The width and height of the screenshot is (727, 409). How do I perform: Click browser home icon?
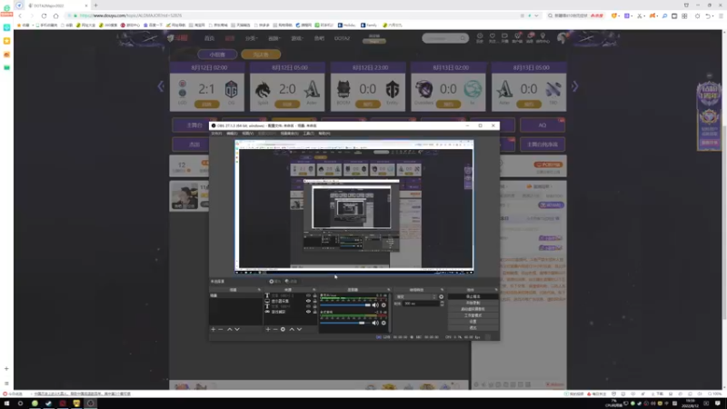tap(55, 15)
